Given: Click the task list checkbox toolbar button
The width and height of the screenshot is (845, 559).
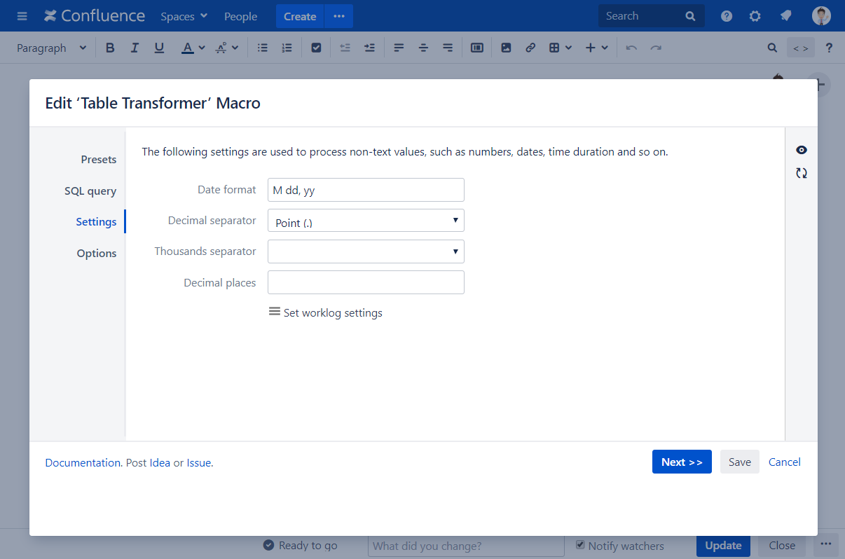Looking at the screenshot, I should tap(316, 48).
